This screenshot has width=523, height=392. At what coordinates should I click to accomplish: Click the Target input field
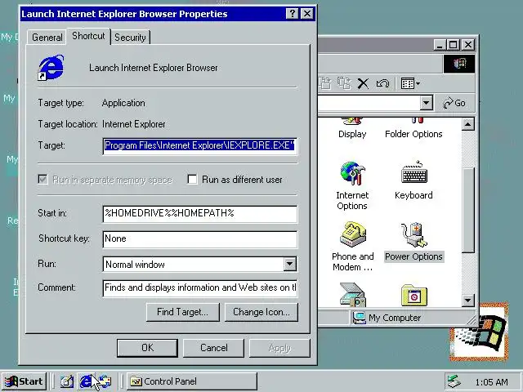coord(199,145)
